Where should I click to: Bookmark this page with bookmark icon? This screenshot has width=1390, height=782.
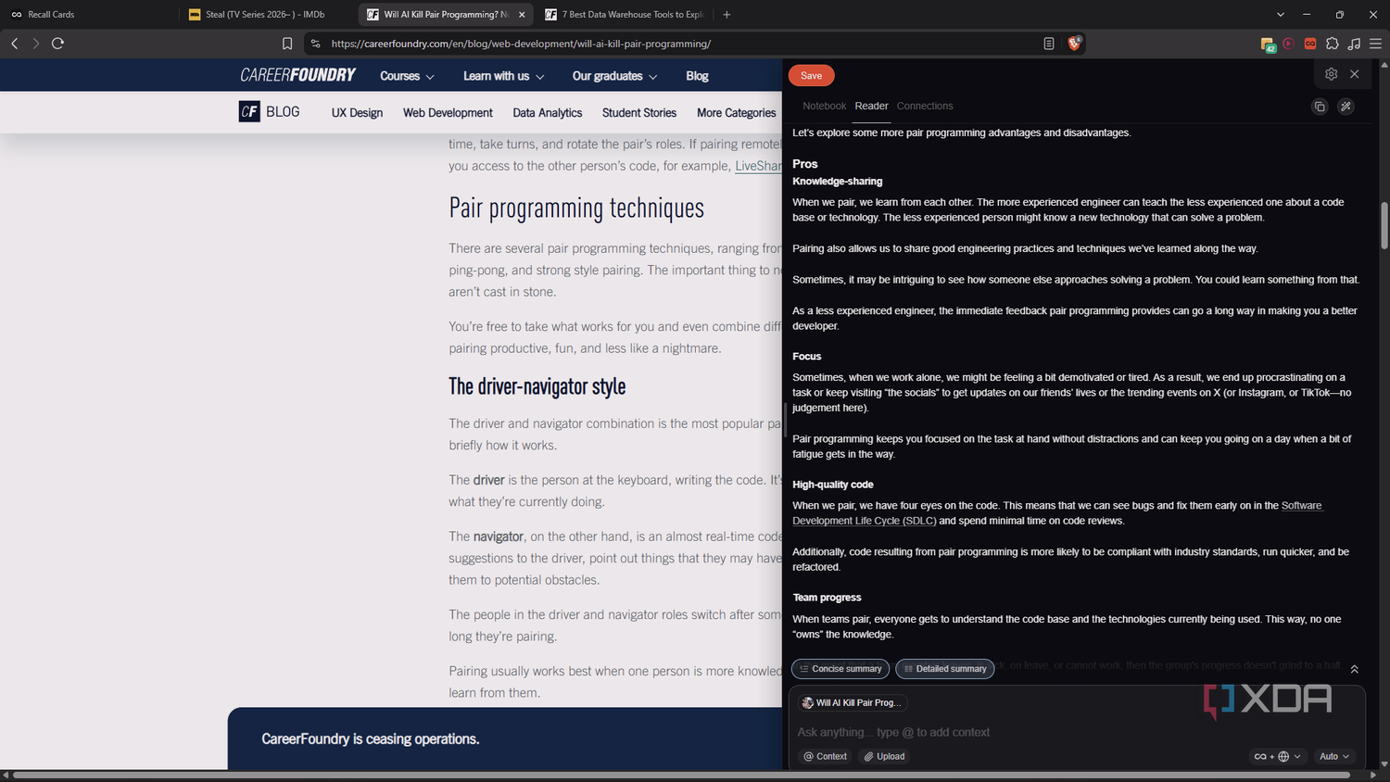287,44
